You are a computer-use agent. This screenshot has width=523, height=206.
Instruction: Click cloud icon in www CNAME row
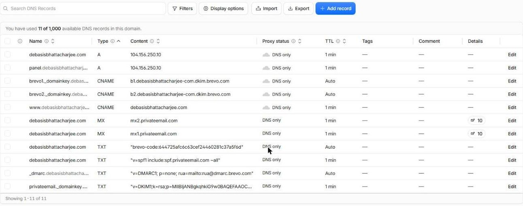click(x=266, y=107)
